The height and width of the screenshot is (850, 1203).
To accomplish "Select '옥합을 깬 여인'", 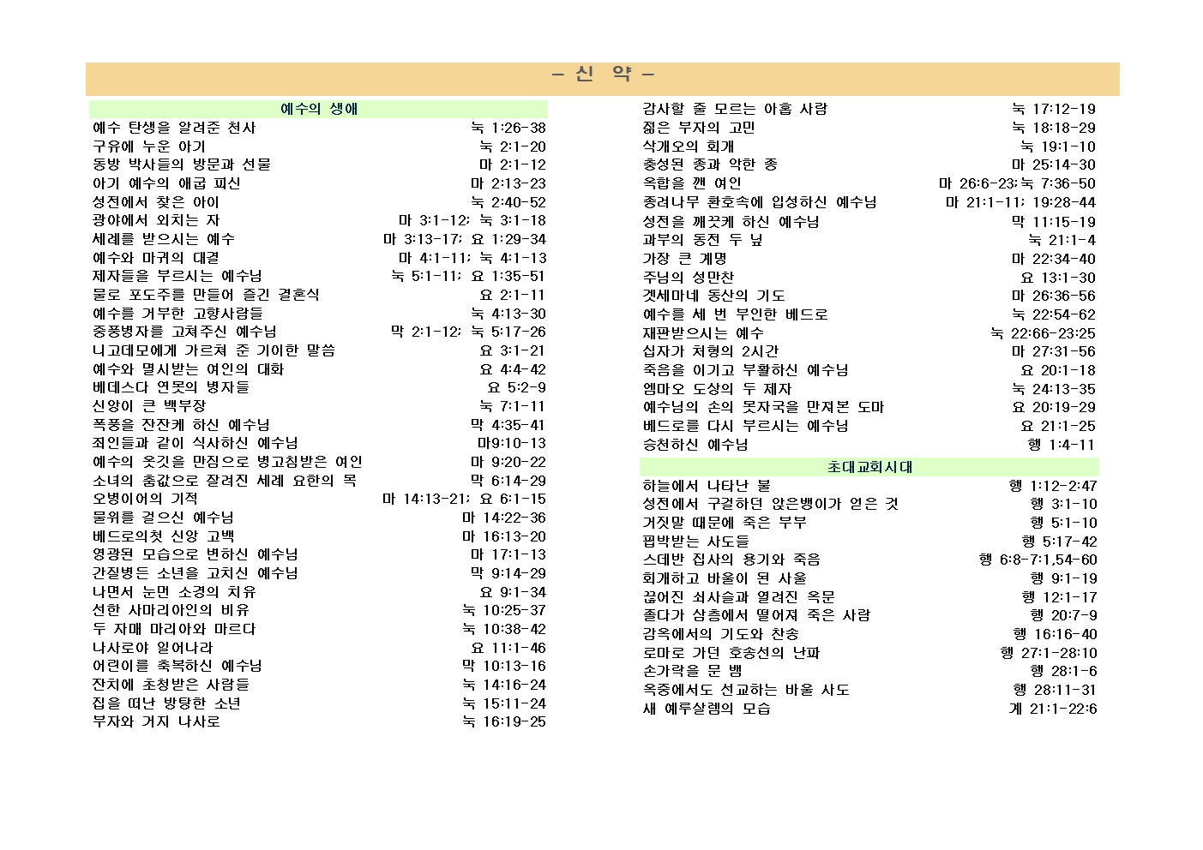I will (692, 183).
